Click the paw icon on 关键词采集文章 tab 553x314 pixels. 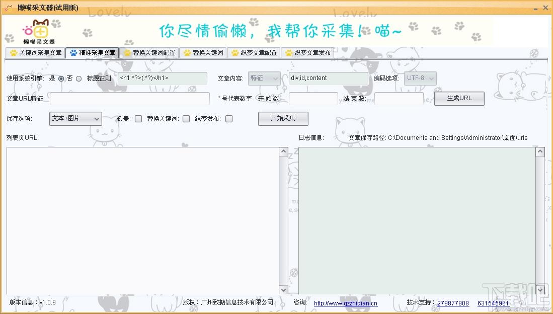tap(14, 53)
